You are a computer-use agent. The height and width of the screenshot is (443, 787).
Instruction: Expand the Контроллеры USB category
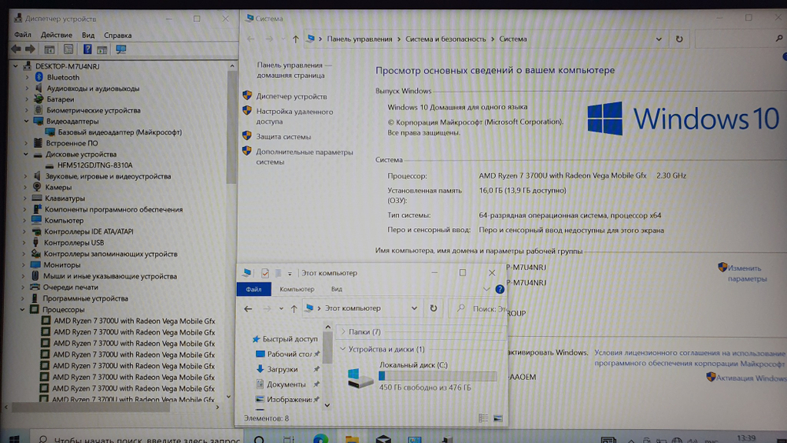tap(24, 243)
